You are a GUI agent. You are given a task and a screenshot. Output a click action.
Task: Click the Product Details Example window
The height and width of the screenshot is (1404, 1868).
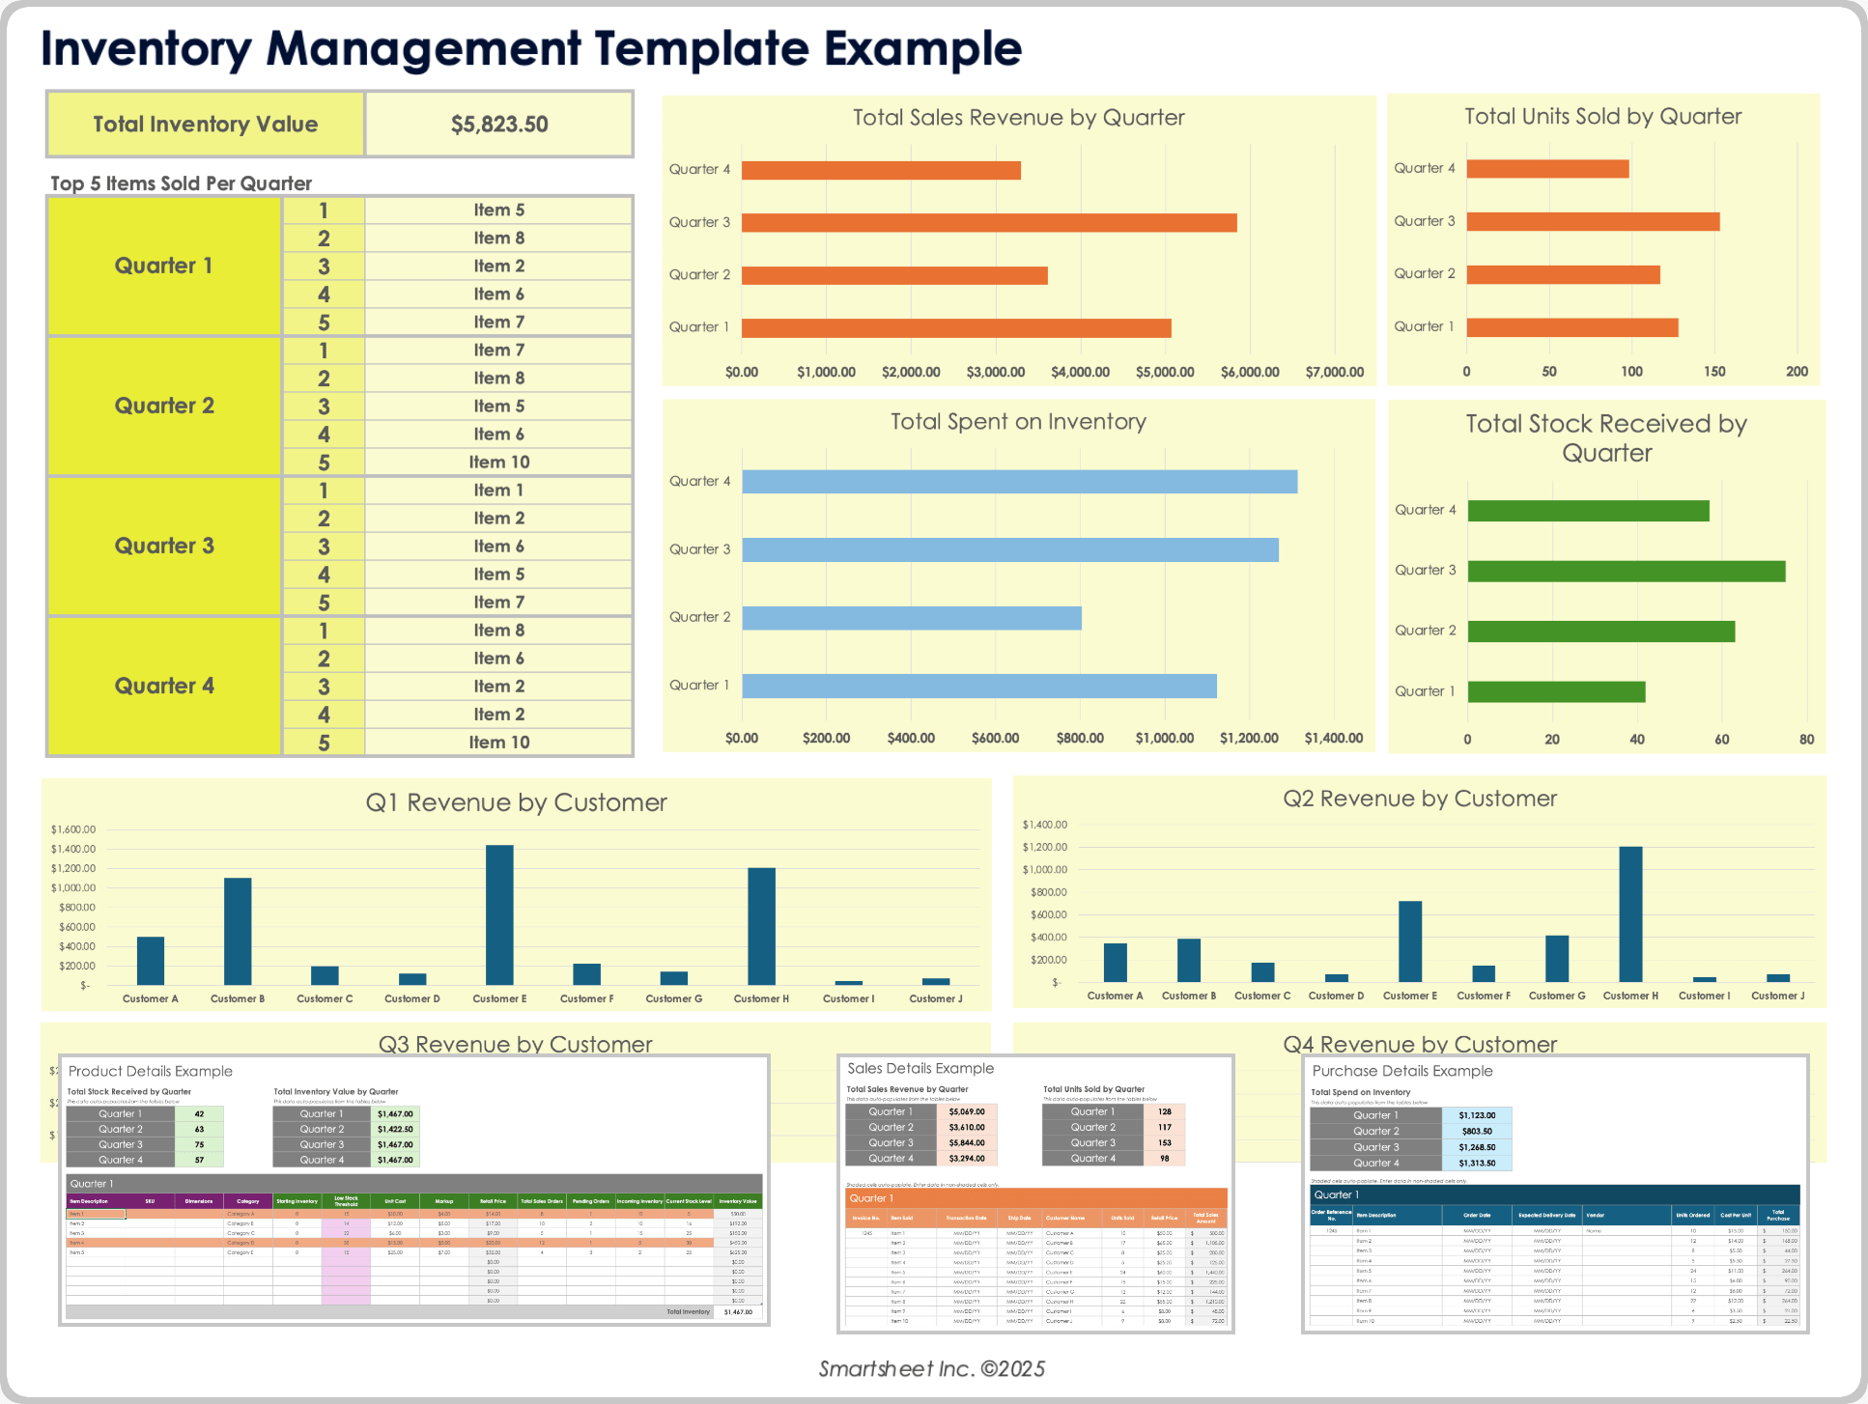click(x=150, y=1071)
